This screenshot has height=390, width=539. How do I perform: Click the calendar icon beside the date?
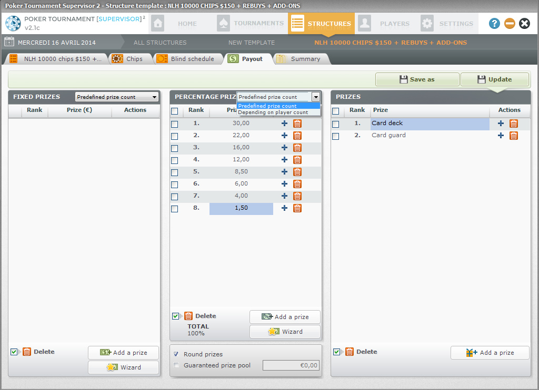point(9,43)
